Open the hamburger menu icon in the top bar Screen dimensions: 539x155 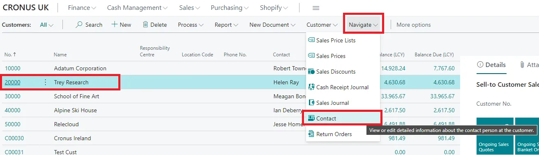click(316, 8)
